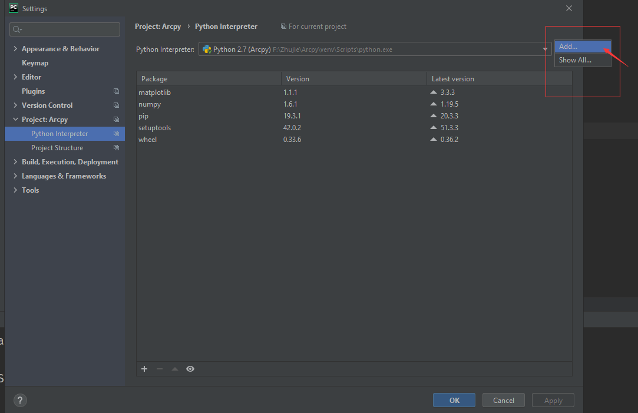The image size is (638, 413).
Task: Select Add... from the context menu
Action: point(583,46)
